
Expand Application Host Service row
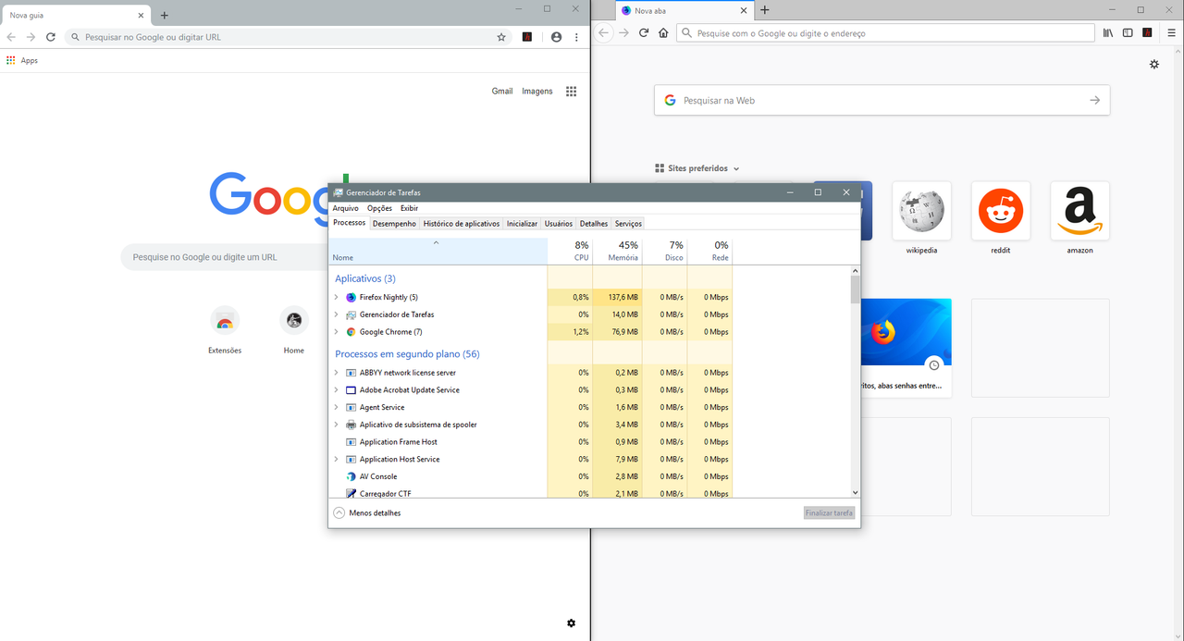[x=336, y=459]
